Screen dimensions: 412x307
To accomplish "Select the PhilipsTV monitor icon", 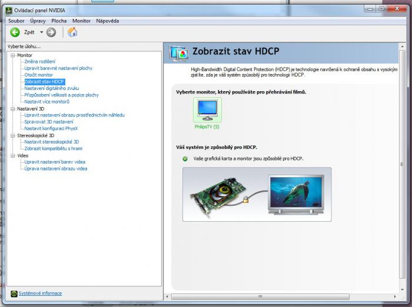I will 207,111.
